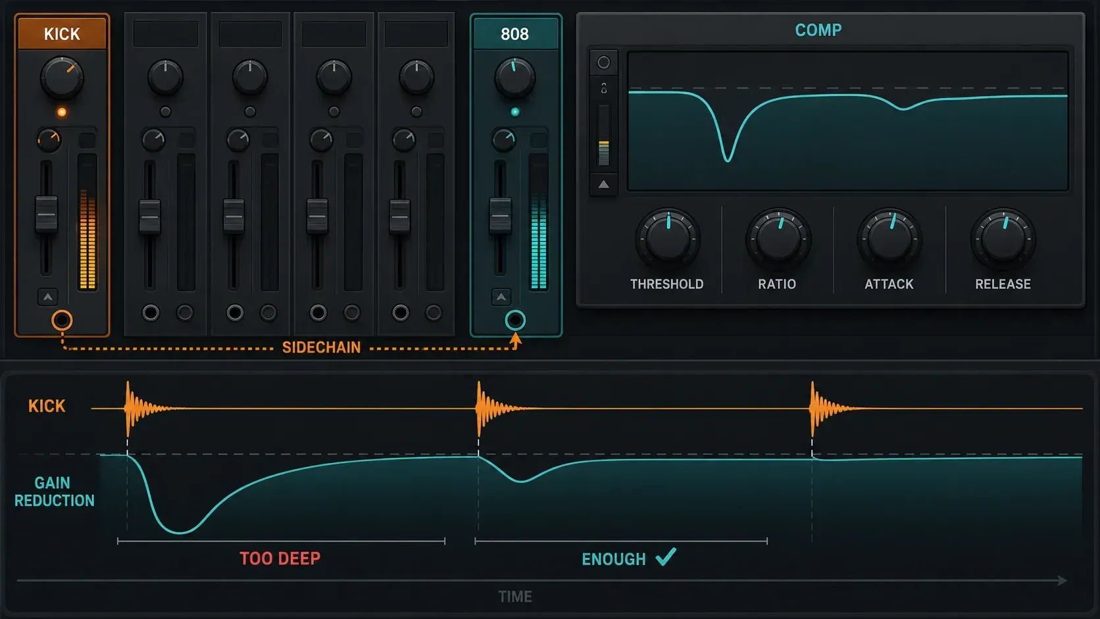Toggle the COMP power circle button
The image size is (1100, 619).
coord(603,62)
